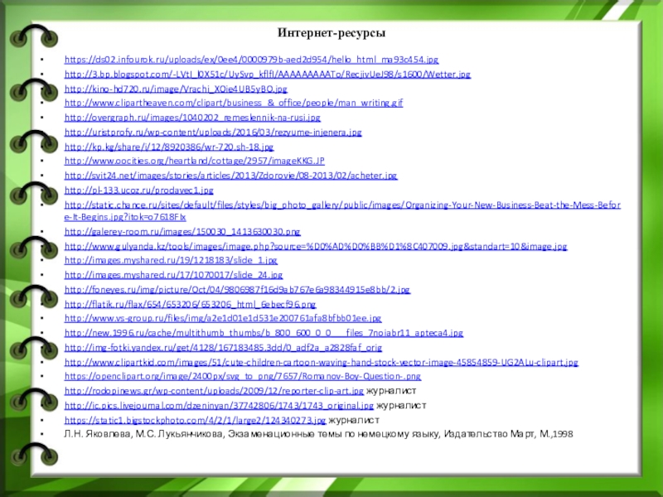Open the svit24.net acheter.jpg link
Screen dimensions: 663x497
pyautogui.click(x=230, y=176)
